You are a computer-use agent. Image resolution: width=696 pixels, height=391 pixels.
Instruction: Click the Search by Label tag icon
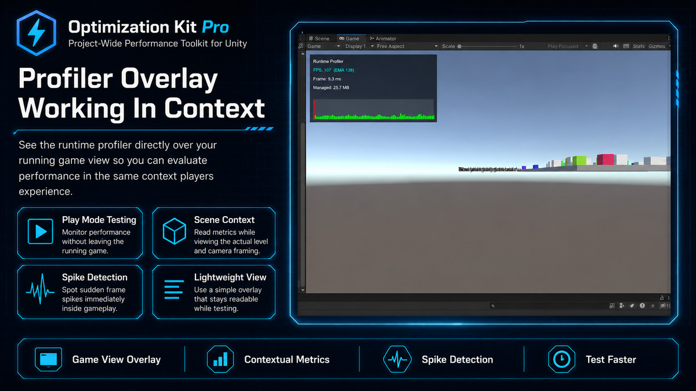[x=632, y=305]
